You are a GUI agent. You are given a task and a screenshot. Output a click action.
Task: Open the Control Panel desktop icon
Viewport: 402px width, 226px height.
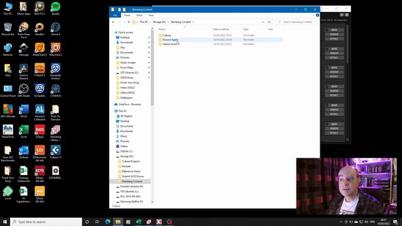pos(8,90)
